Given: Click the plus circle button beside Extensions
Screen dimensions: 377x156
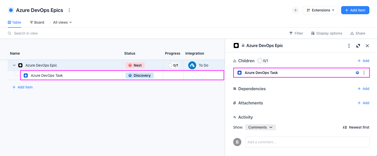Looking at the screenshot, I should [296, 10].
